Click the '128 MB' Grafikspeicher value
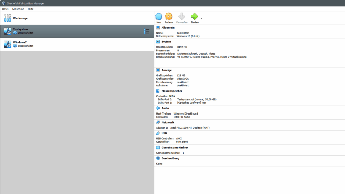This screenshot has width=345, height=194. pyautogui.click(x=181, y=75)
